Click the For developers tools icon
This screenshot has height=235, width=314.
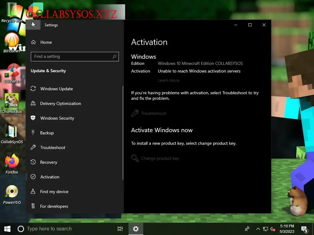(x=33, y=206)
